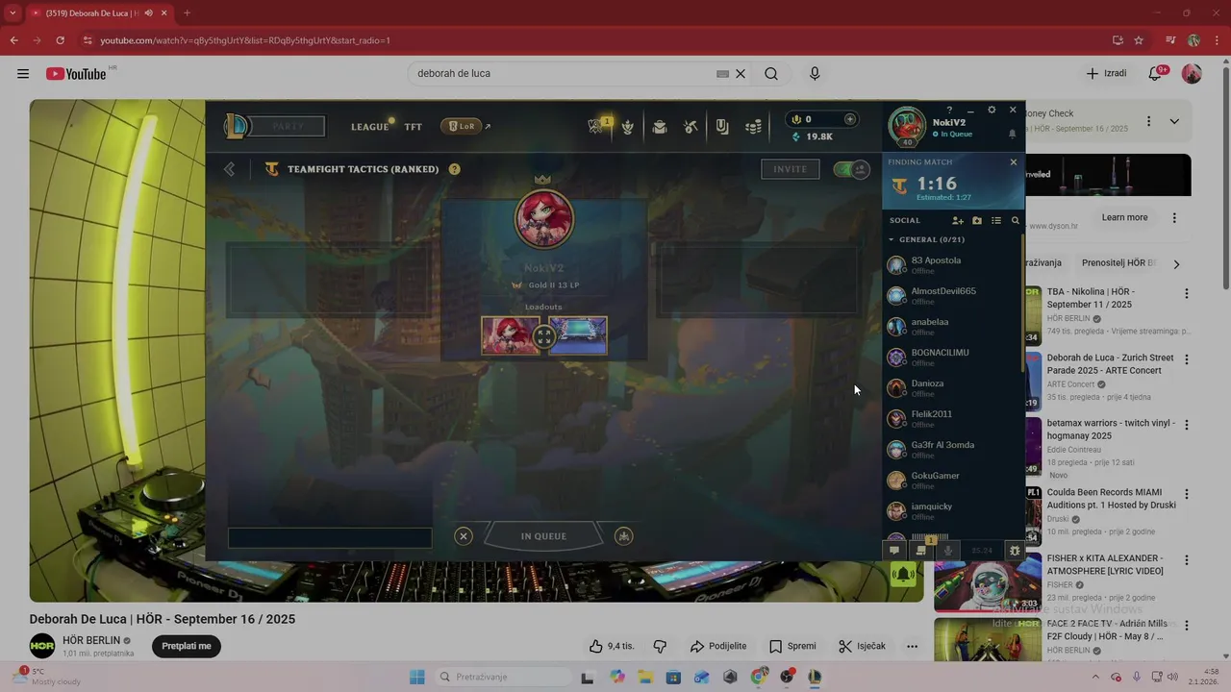Search friends with the Social magnifier icon
The width and height of the screenshot is (1231, 692).
coord(1015,220)
